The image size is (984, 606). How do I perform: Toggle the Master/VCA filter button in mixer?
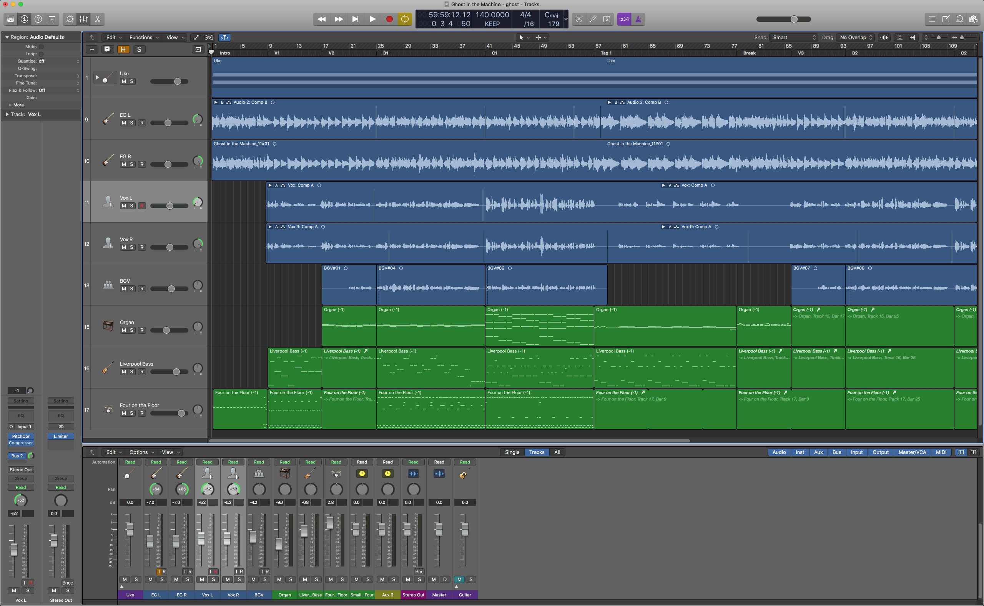click(x=912, y=452)
